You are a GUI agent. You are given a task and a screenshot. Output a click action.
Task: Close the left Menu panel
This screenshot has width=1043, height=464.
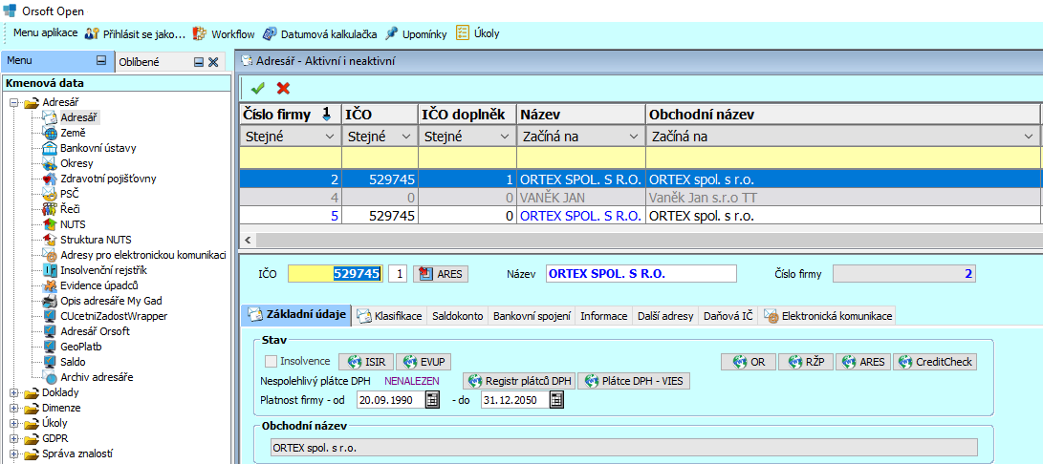(213, 62)
